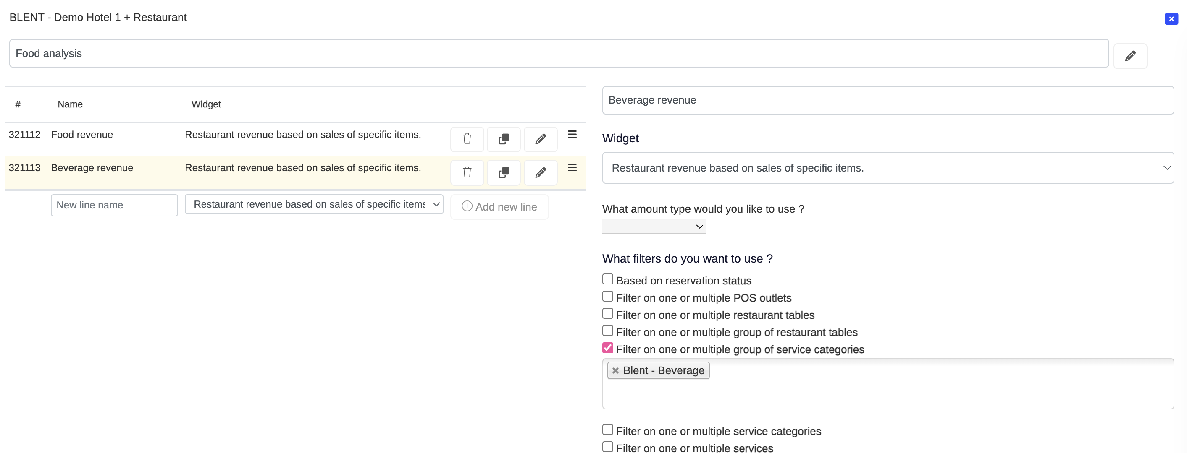The width and height of the screenshot is (1187, 453).
Task: Open the amount type dropdown
Action: click(654, 226)
